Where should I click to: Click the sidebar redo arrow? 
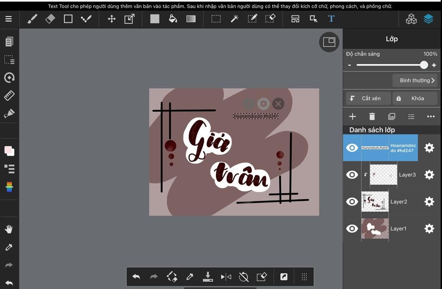pyautogui.click(x=9, y=265)
